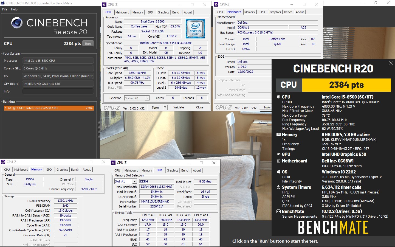The width and height of the screenshot is (395, 247).
Task: Click Bus Speed value 99.76 MHz
Action: tap(137, 83)
